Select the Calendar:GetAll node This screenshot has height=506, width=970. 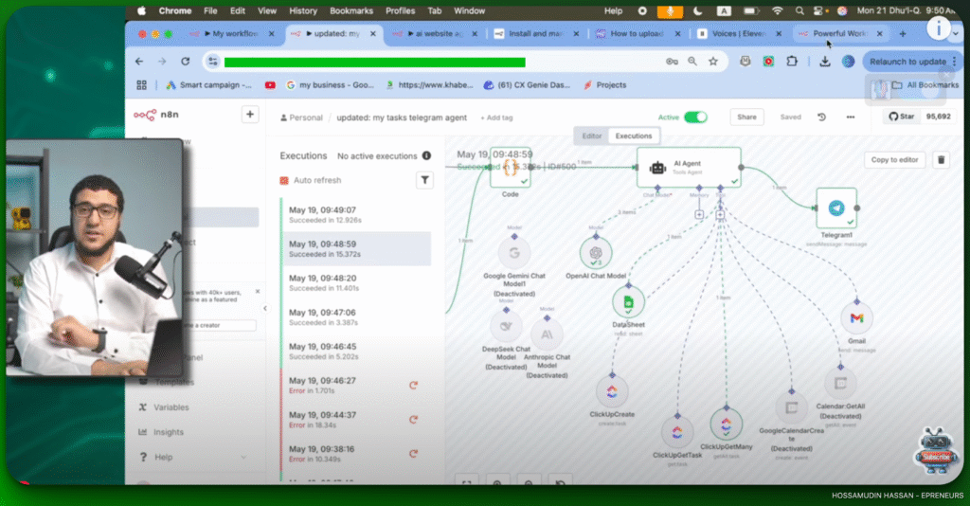coord(840,384)
